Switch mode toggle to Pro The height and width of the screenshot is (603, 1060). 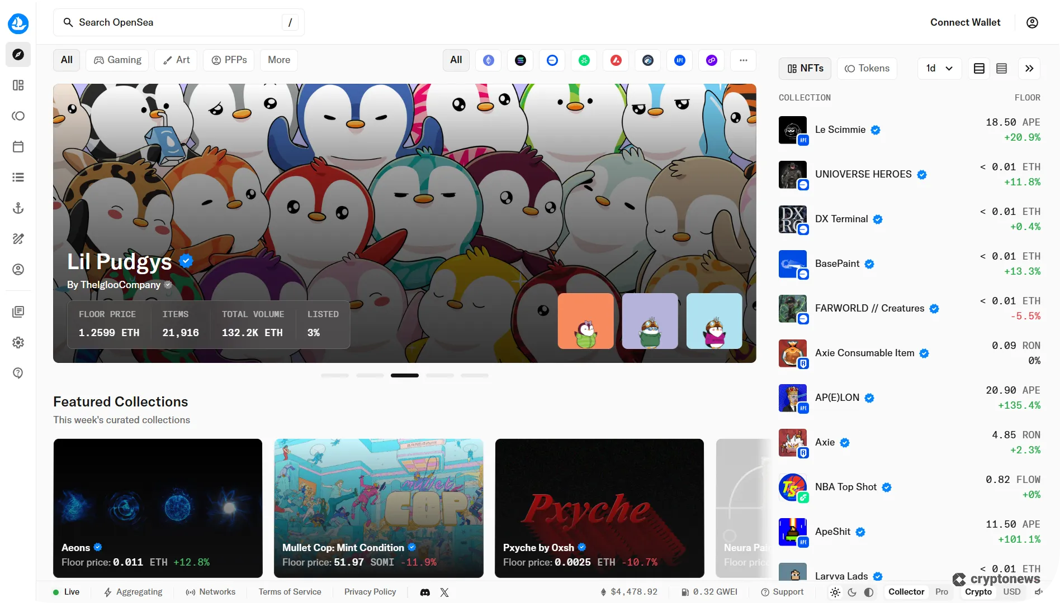pos(941,592)
